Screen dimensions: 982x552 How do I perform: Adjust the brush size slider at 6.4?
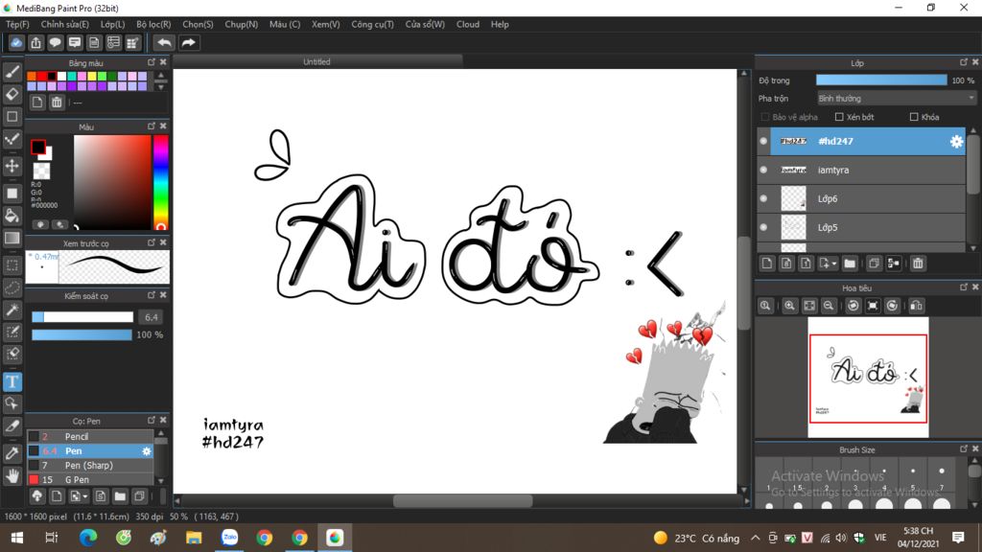tap(82, 317)
